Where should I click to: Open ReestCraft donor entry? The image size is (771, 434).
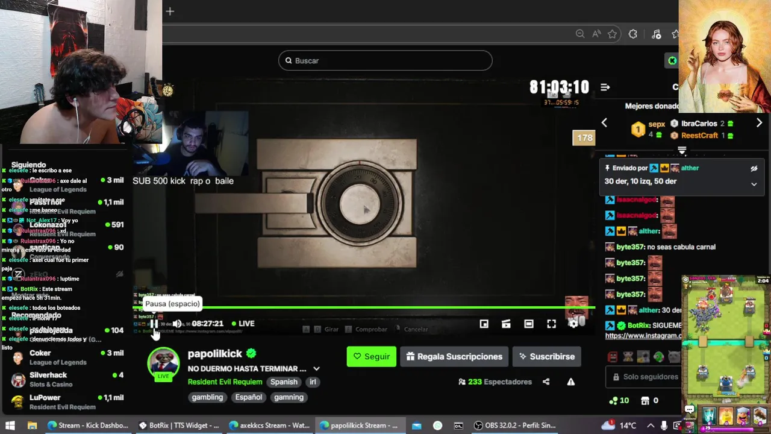click(x=702, y=136)
